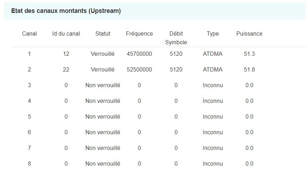Click the 'Etat des canaux montants (Upstream)' header
This screenshot has height=182, width=308.
(x=66, y=11)
